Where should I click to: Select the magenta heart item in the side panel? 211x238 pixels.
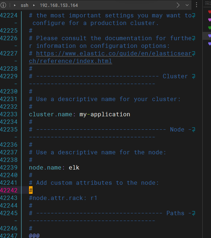point(210,20)
